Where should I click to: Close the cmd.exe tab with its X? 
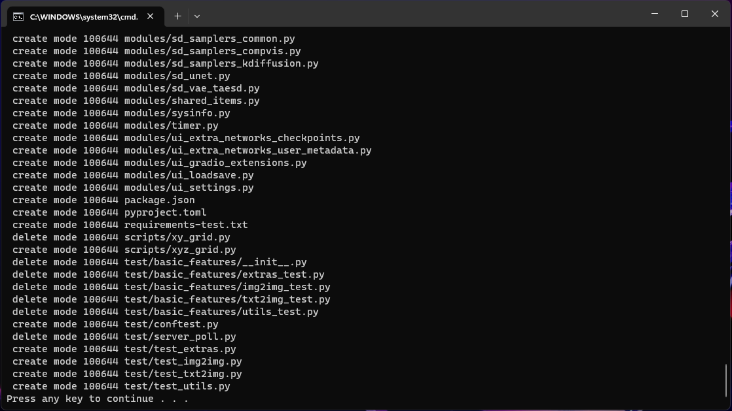click(150, 16)
